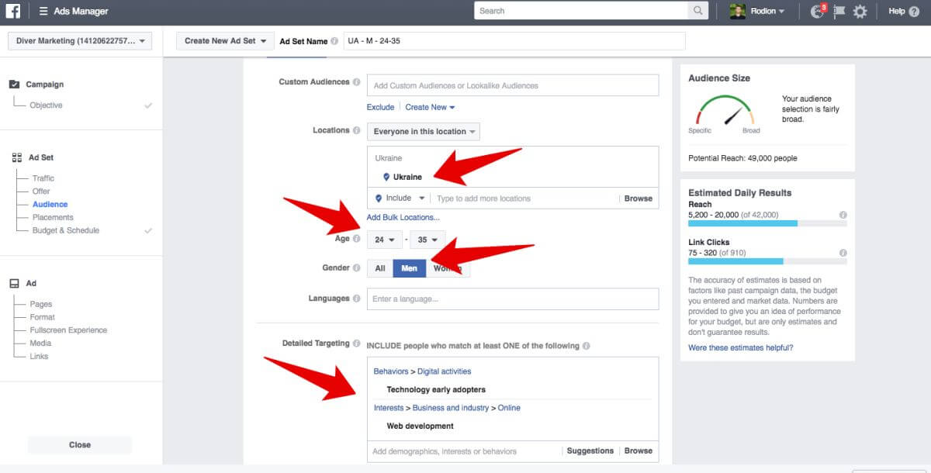Open Budget & Schedule section
Viewport: 931px width, 473px height.
coord(66,231)
